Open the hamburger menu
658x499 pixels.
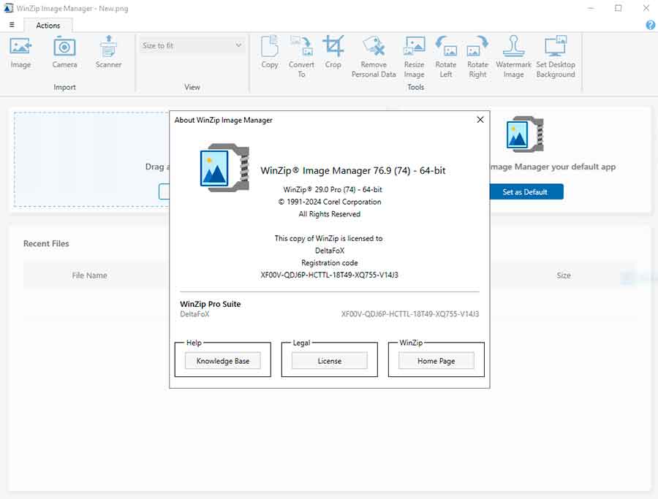click(11, 24)
